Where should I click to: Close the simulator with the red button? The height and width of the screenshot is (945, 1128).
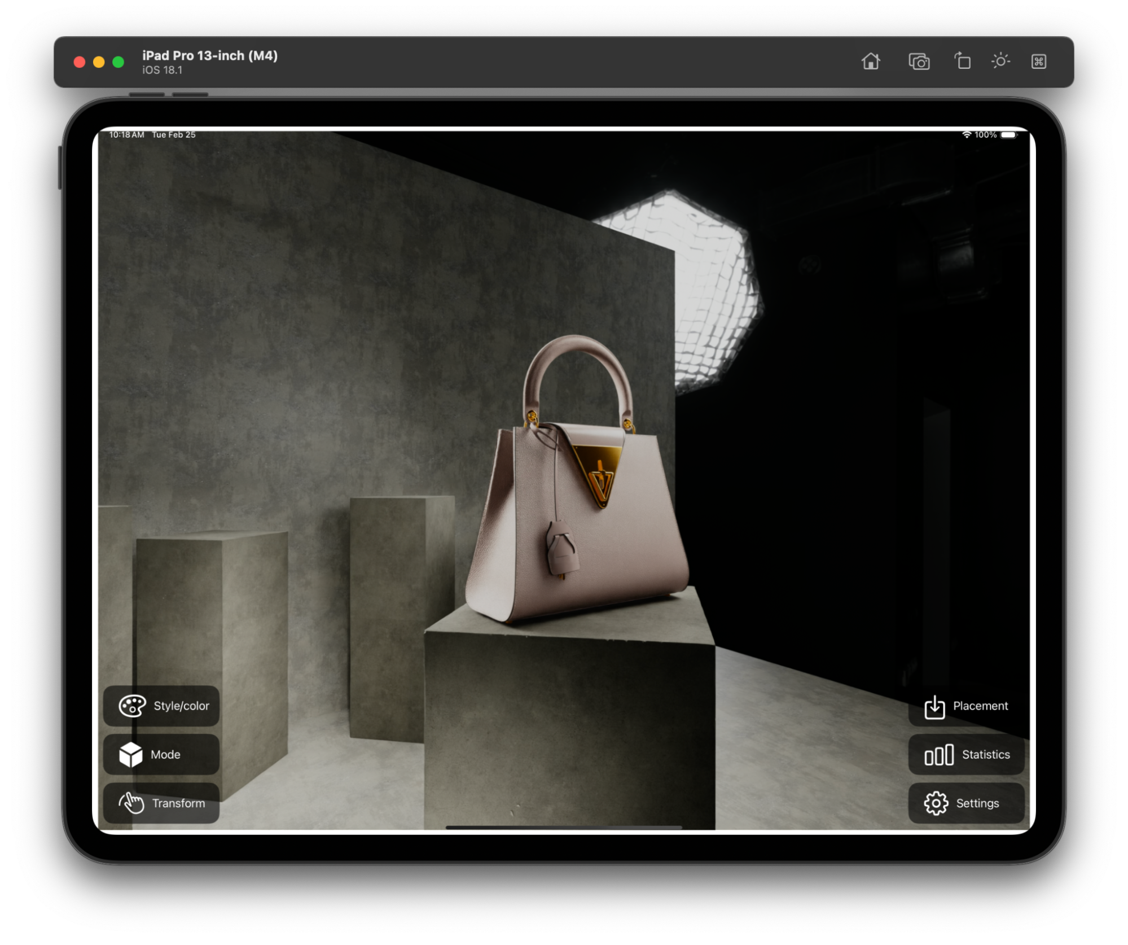pyautogui.click(x=80, y=62)
